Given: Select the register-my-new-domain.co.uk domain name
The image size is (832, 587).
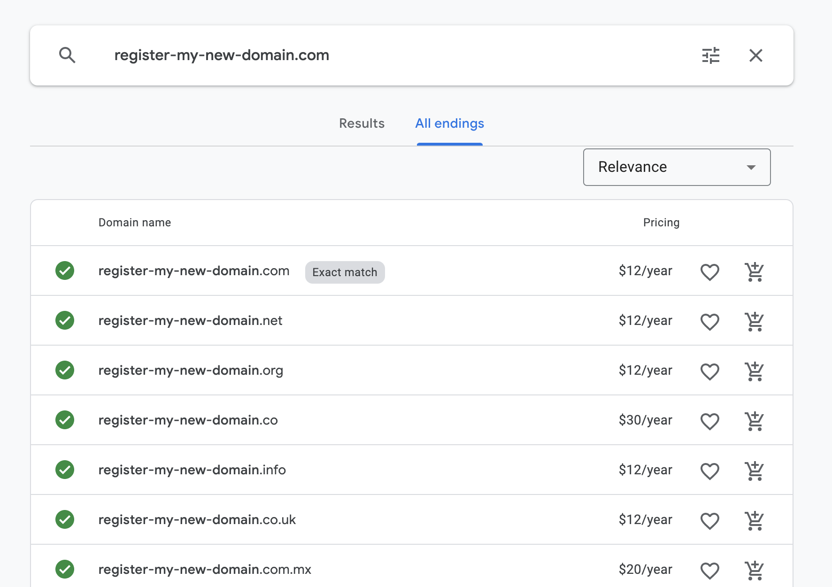Looking at the screenshot, I should [197, 520].
